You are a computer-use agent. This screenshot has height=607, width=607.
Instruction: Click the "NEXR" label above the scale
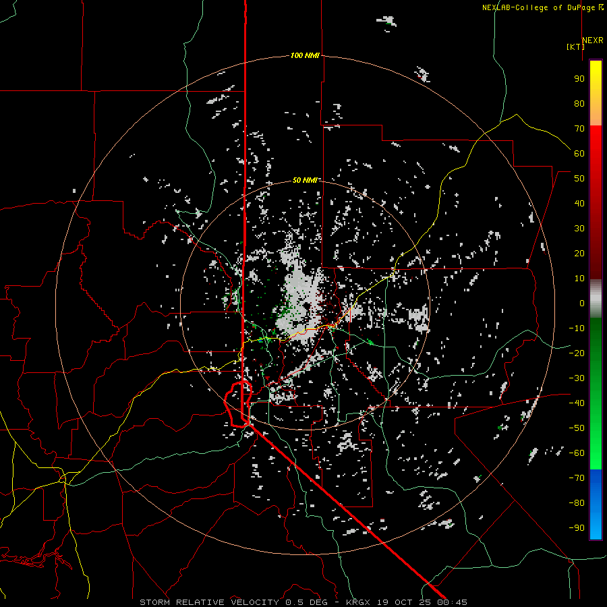(x=593, y=40)
